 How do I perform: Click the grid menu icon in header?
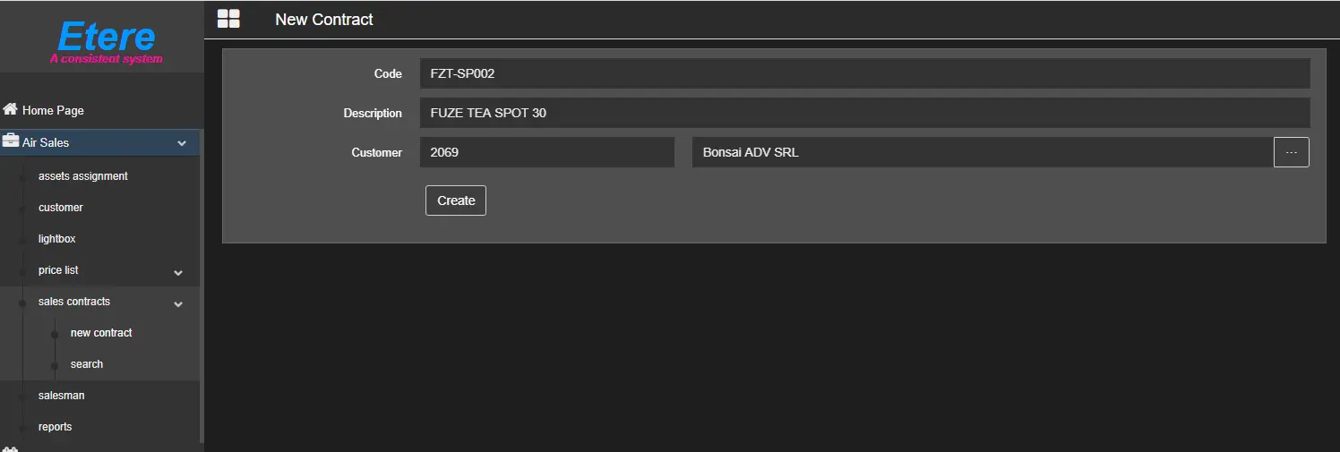pyautogui.click(x=228, y=19)
